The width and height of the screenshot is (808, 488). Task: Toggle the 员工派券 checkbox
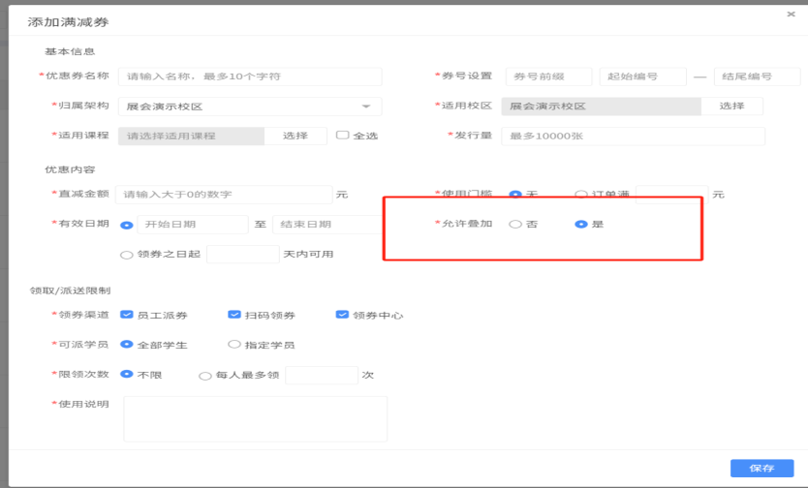[x=126, y=315]
